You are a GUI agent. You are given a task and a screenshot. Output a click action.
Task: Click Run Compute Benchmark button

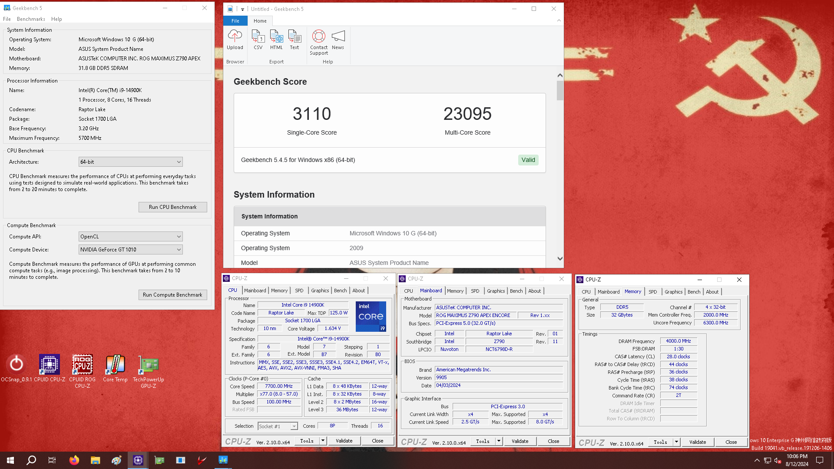(173, 295)
